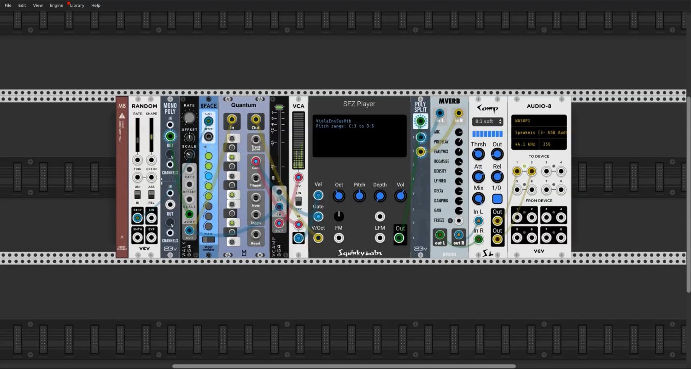Click the WALK module JUMP jack
The image size is (691, 369).
[189, 214]
